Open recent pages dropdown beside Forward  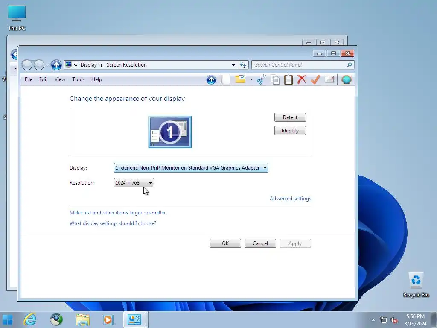[47, 65]
